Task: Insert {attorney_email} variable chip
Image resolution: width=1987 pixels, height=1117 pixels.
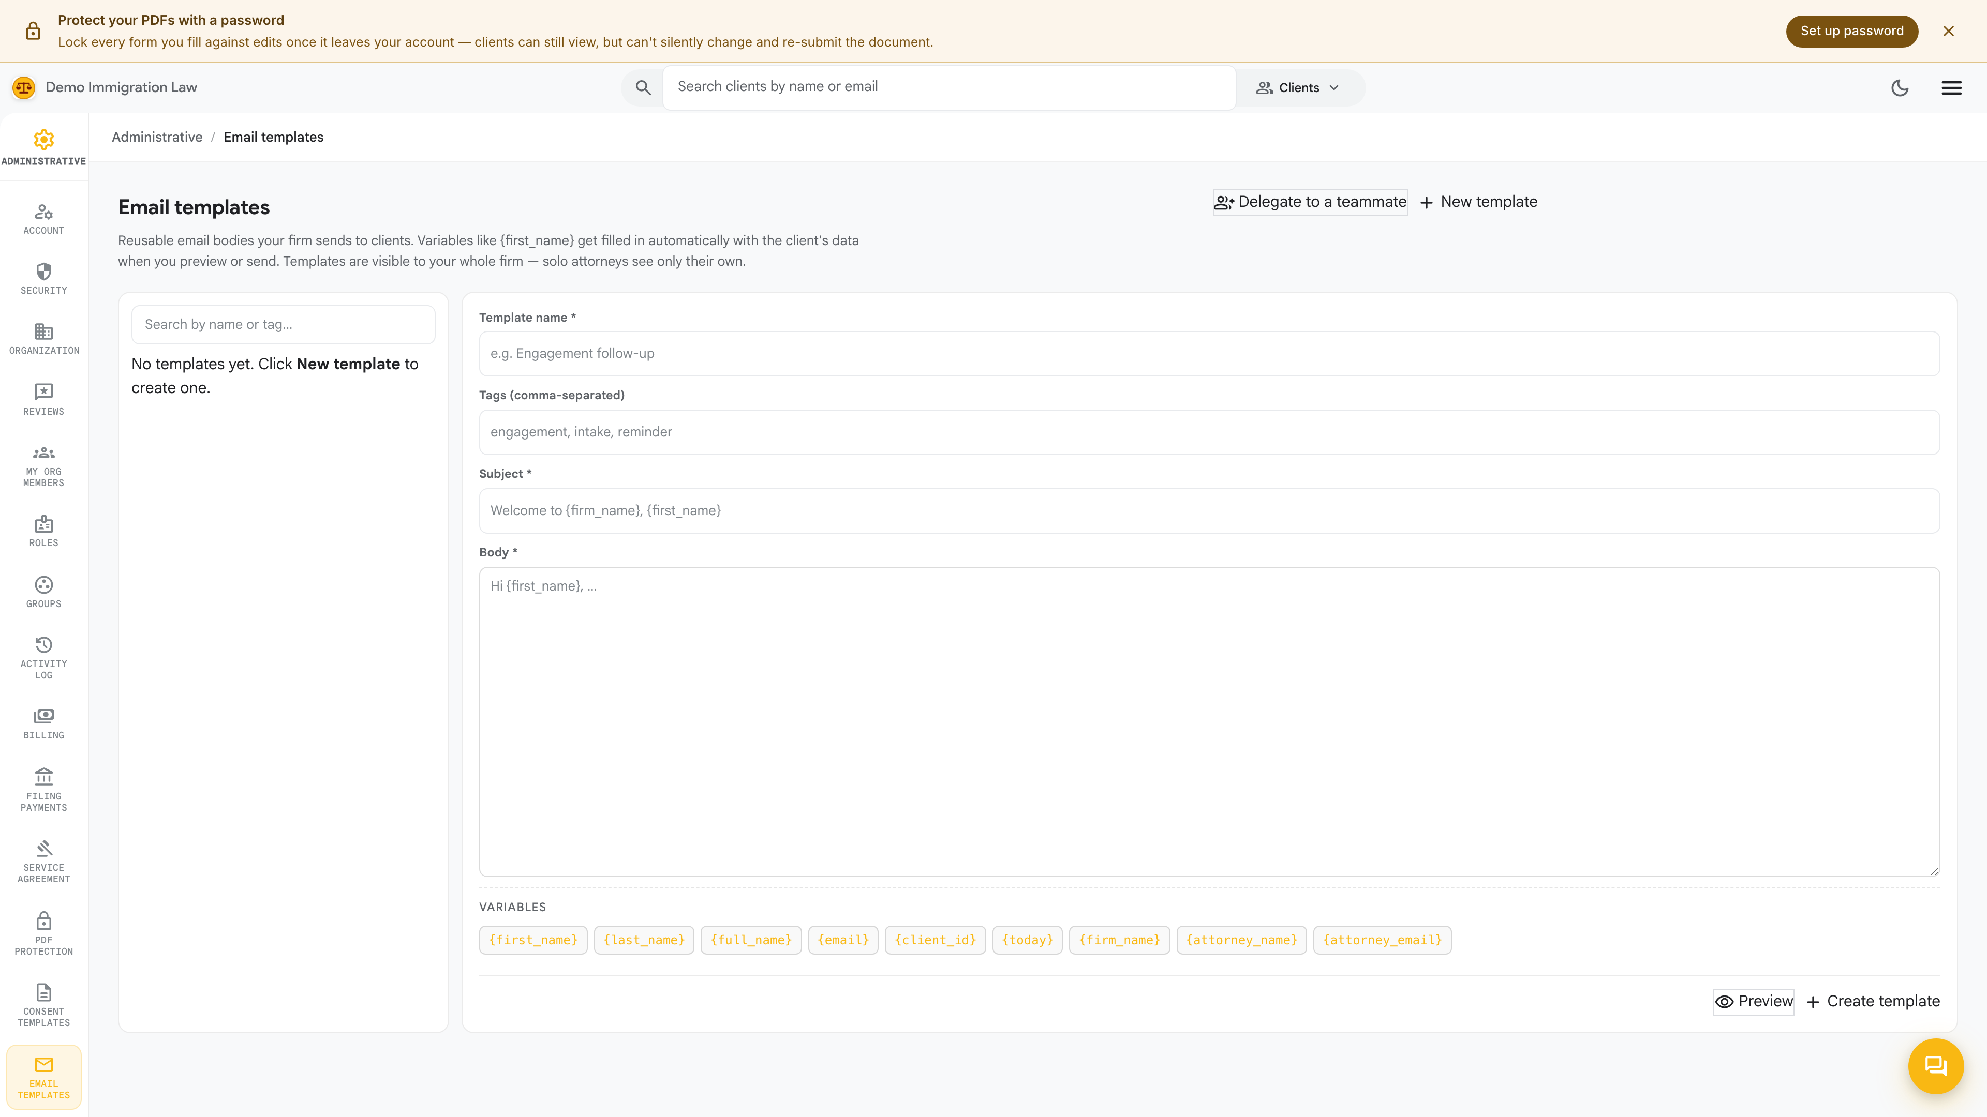Action: pyautogui.click(x=1382, y=941)
